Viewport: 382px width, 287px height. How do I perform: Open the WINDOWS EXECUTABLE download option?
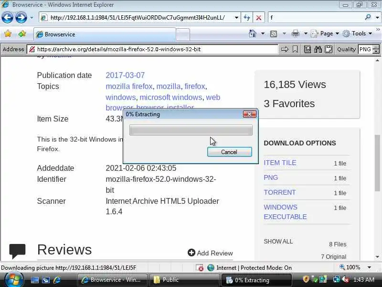pos(285,212)
